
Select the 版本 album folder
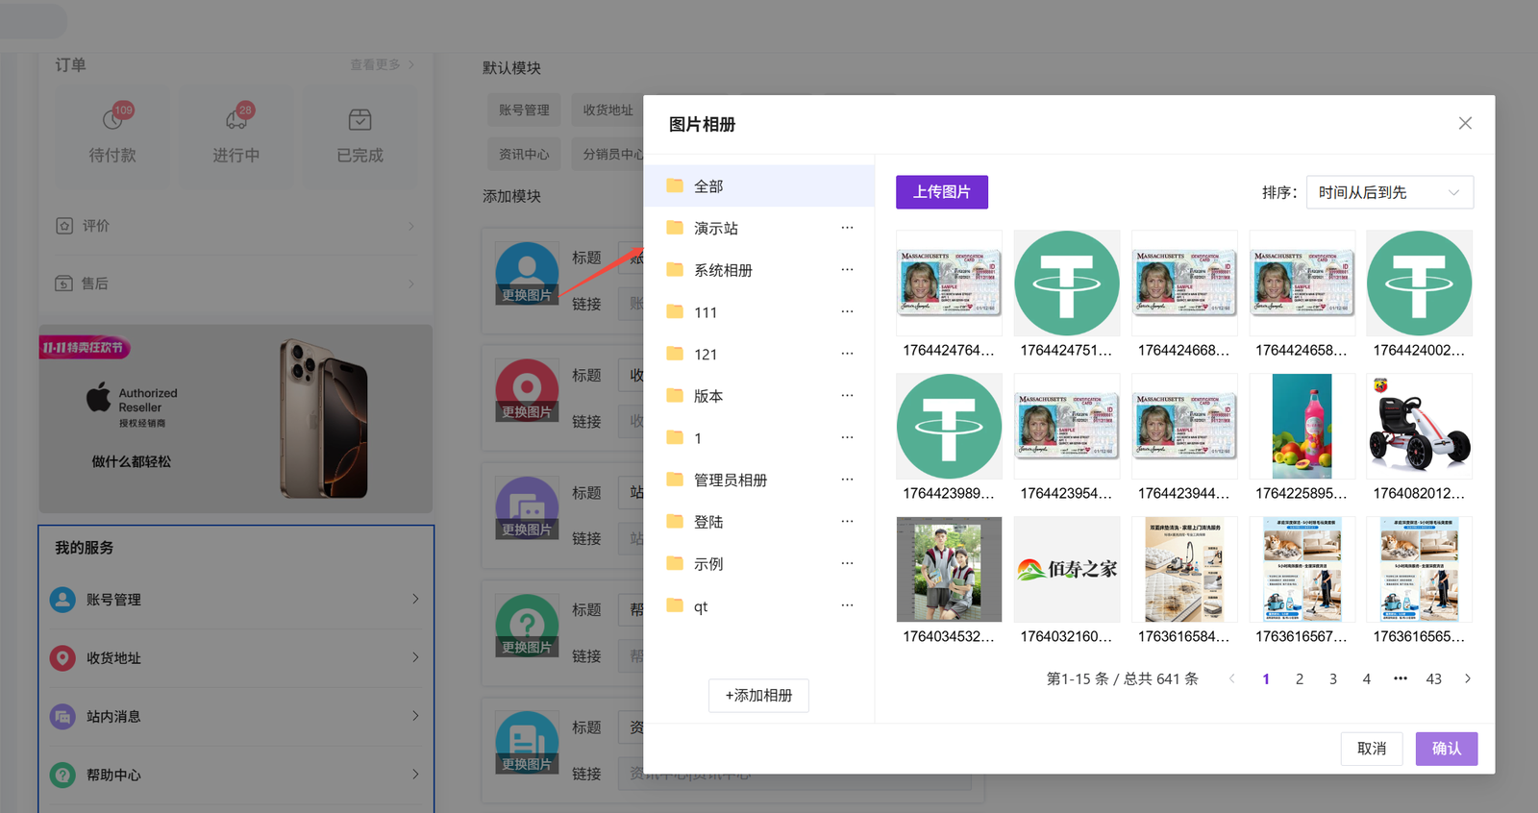tap(708, 396)
